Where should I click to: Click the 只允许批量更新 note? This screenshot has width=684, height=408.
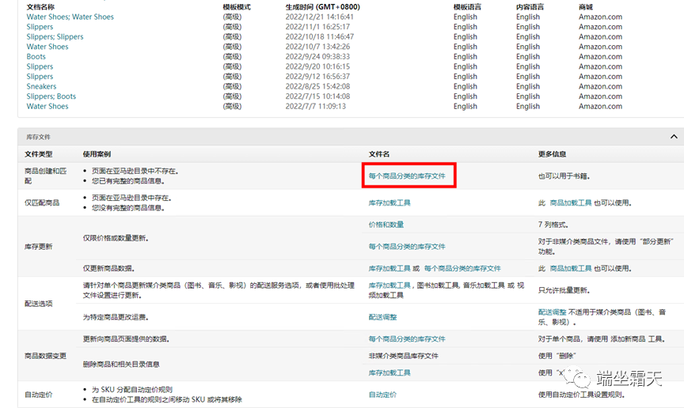[564, 290]
